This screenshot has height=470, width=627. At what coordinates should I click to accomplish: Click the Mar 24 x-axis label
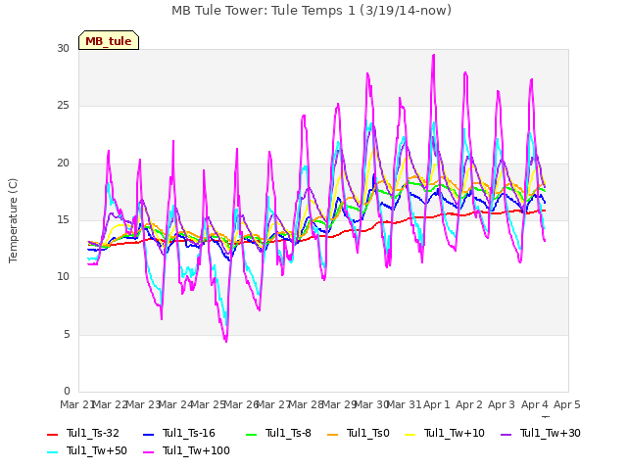coord(175,404)
